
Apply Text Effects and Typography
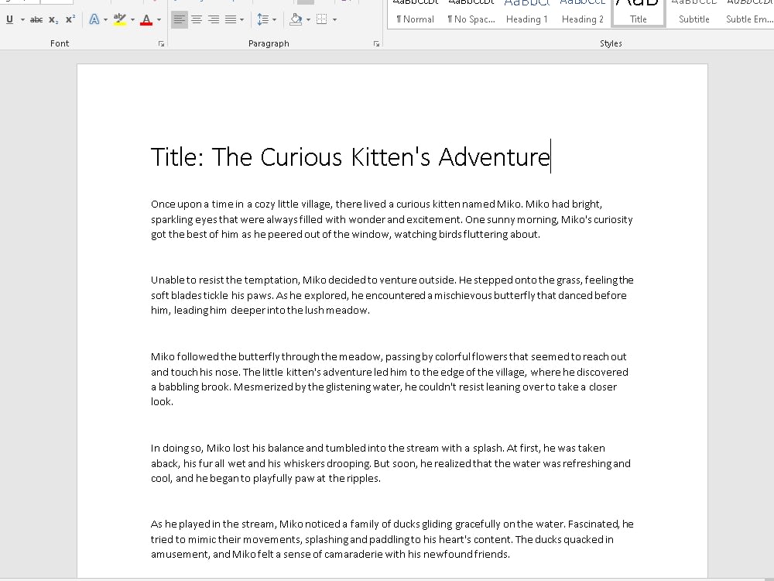(x=94, y=20)
